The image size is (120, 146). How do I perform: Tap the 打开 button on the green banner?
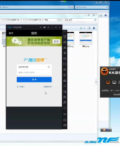56,42
